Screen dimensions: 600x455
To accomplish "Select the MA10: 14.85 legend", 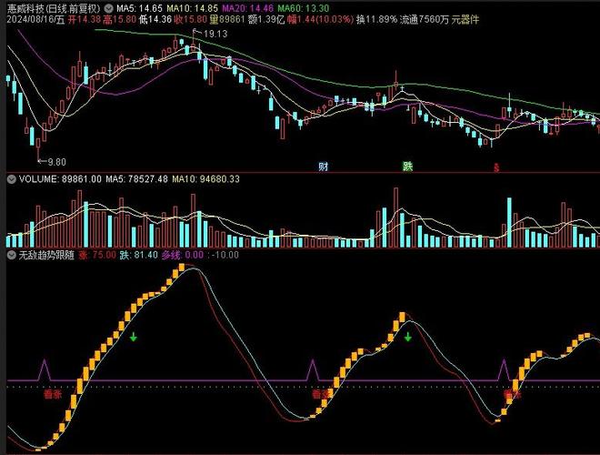I will (x=192, y=8).
